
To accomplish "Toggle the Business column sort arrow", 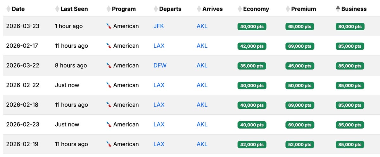I will pos(338,9).
